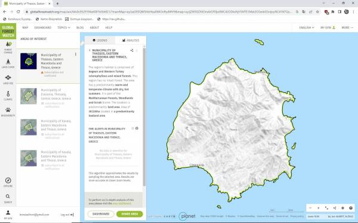Click the Areas of Interest heading
Image resolution: width=358 pixels, height=223 pixels.
(x=33, y=39)
